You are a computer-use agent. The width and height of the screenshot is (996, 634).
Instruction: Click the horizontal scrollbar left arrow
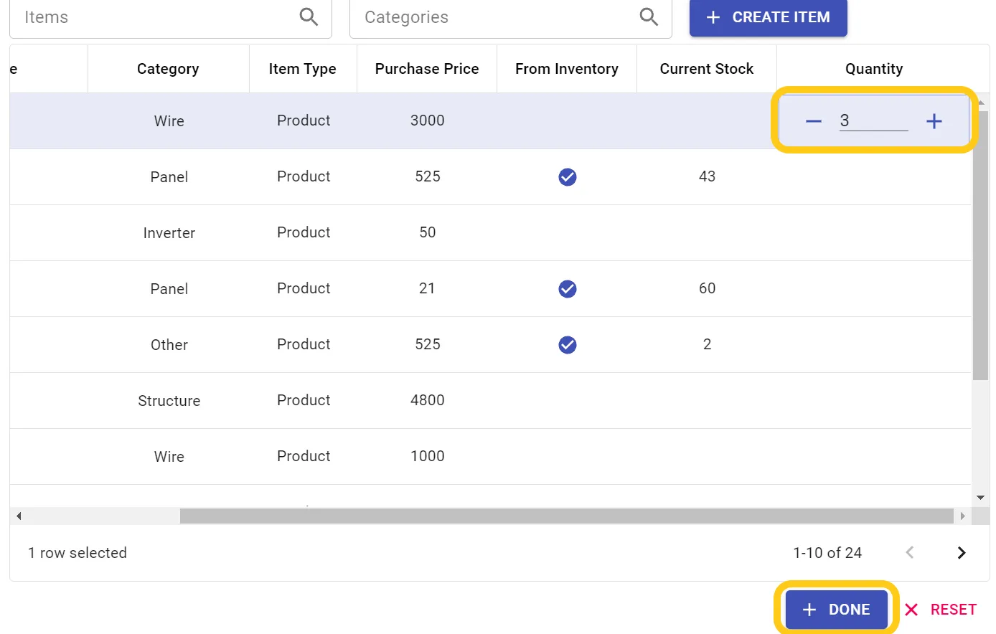pyautogui.click(x=19, y=516)
